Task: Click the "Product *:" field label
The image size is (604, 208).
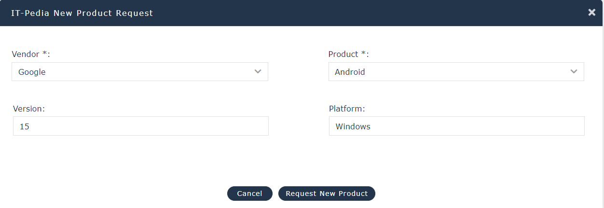Action: [x=348, y=54]
